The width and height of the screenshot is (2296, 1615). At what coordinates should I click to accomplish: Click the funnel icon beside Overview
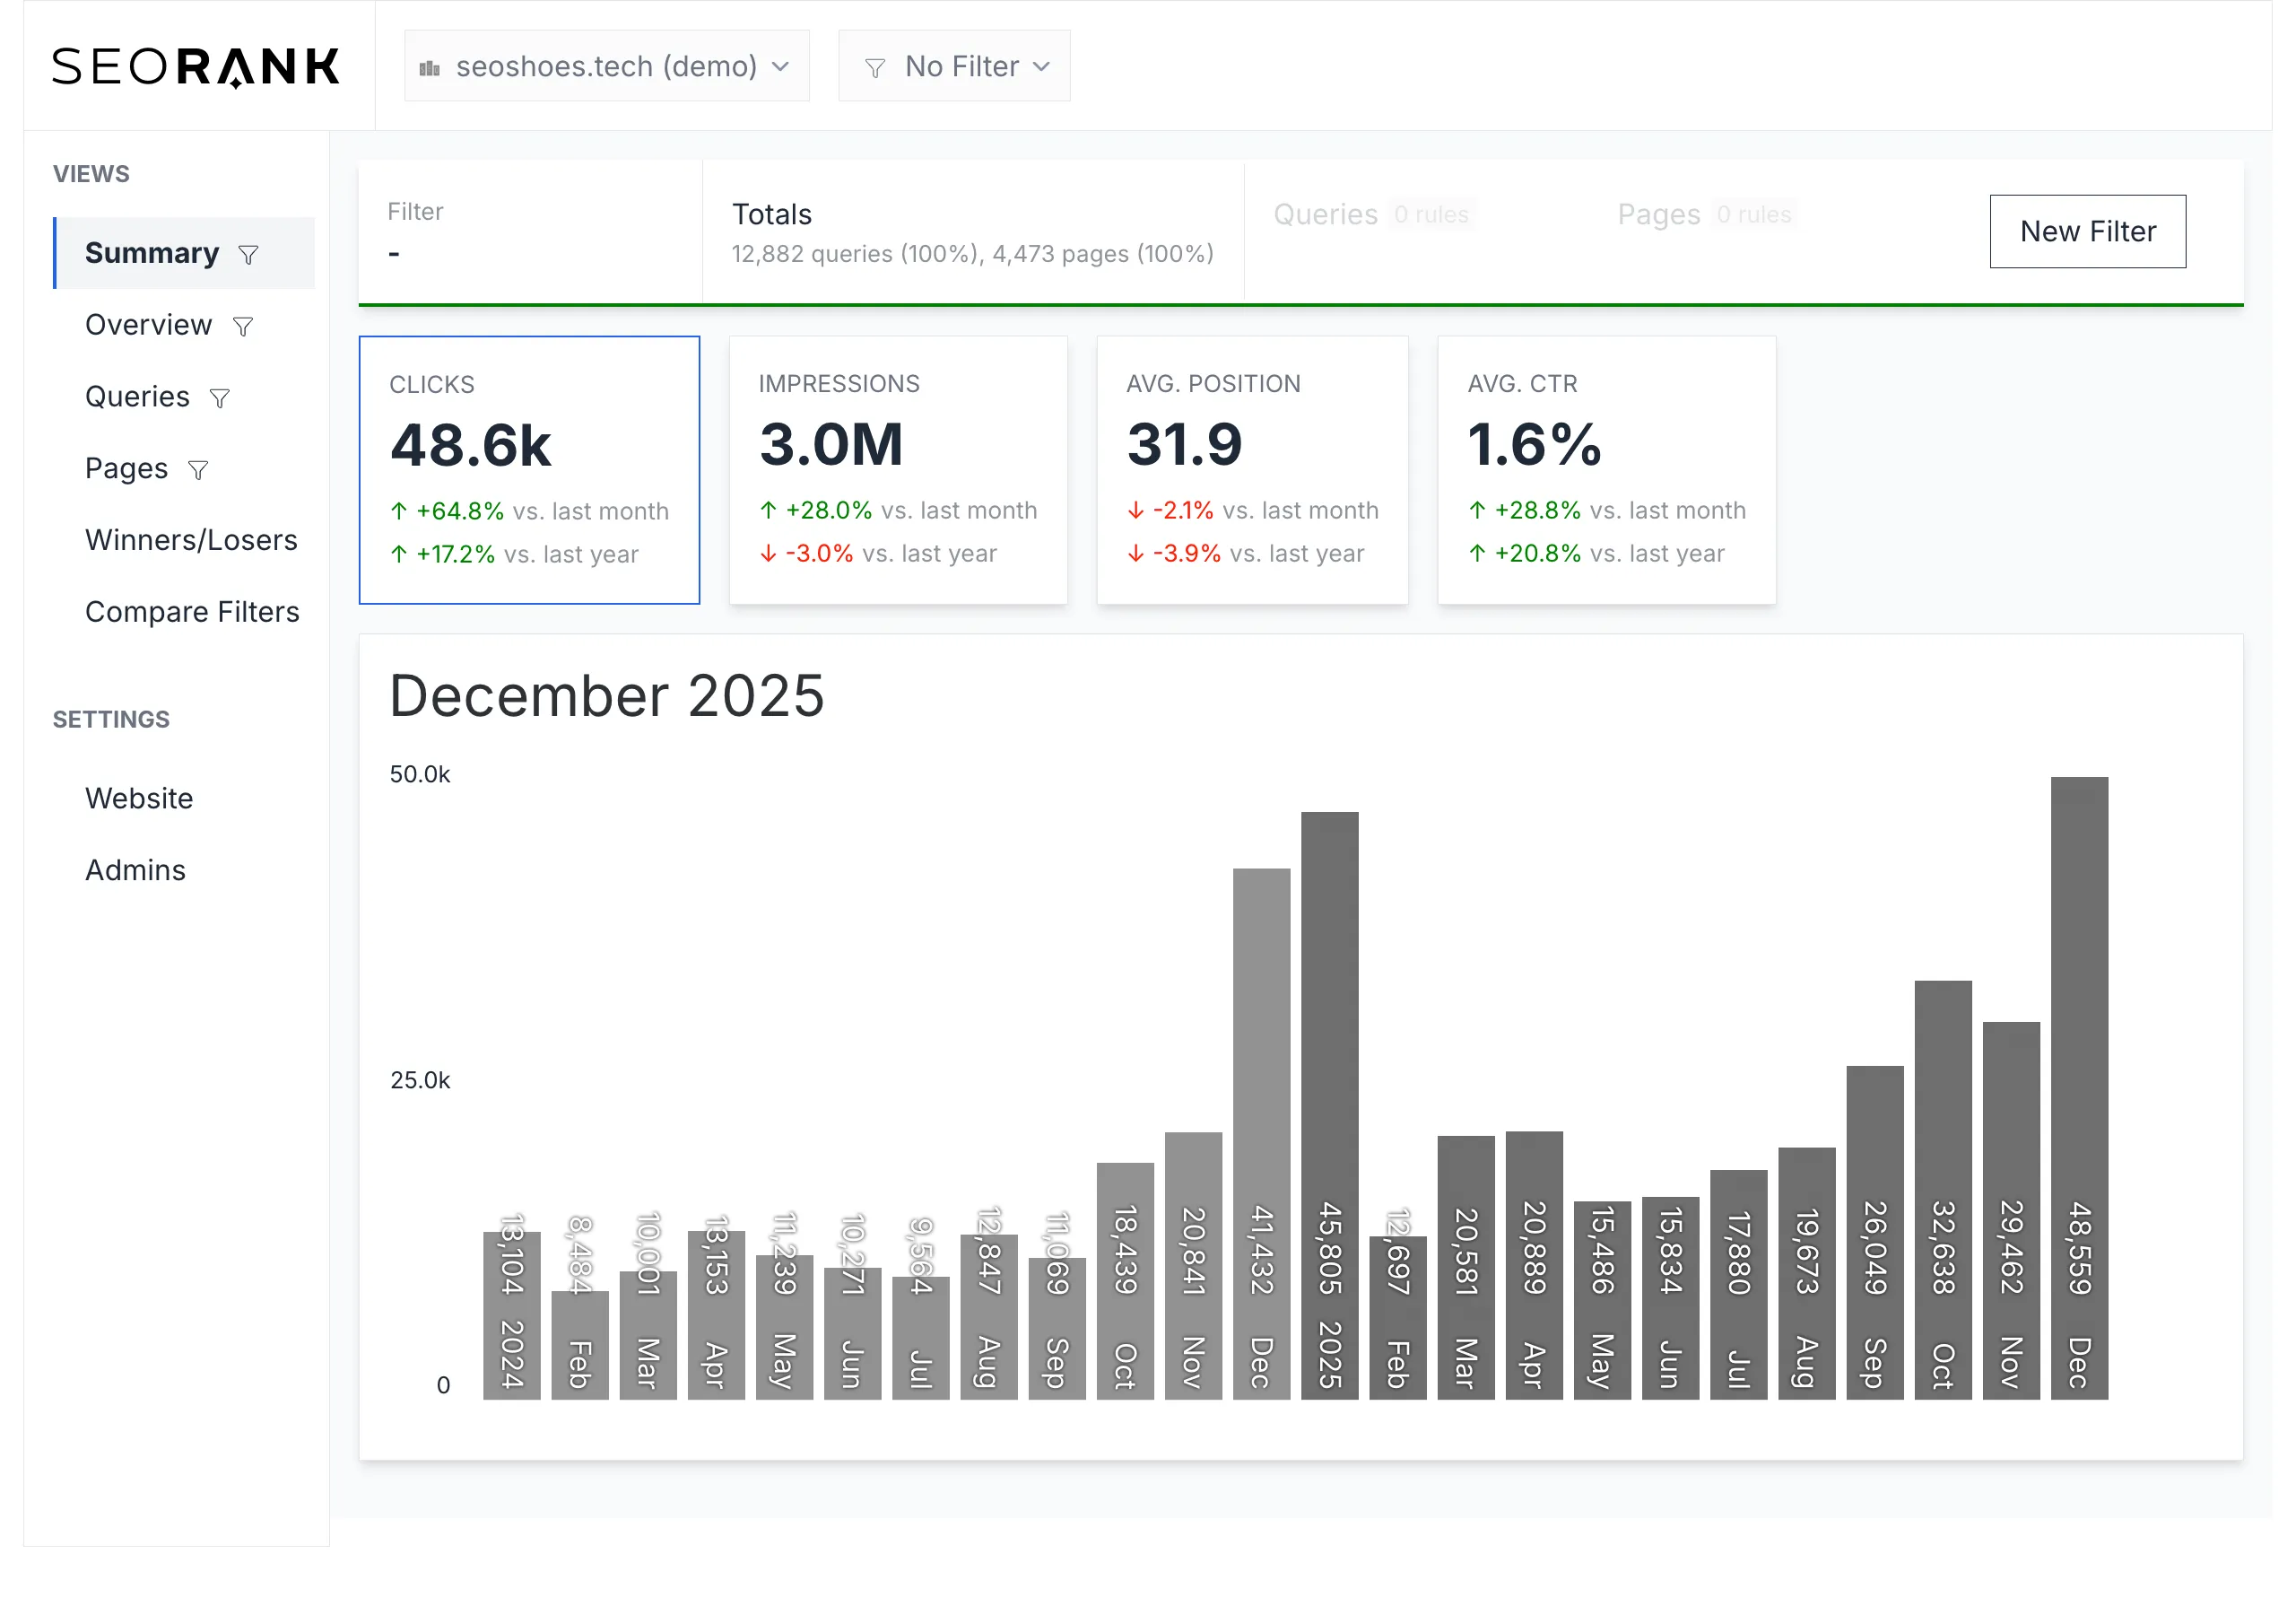click(x=243, y=327)
